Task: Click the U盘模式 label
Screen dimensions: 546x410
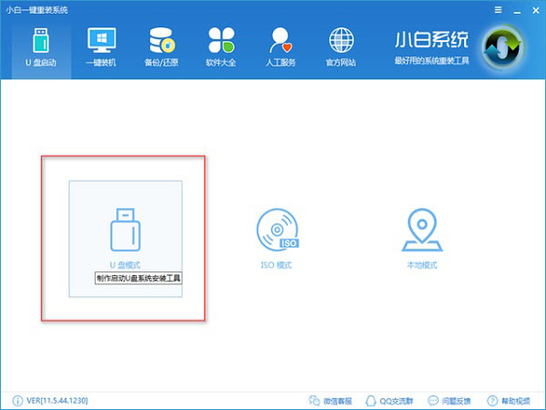Action: tap(125, 265)
